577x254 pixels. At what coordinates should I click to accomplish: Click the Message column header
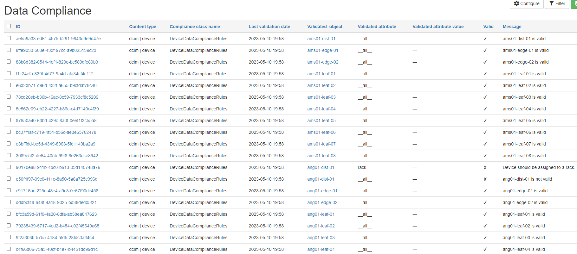(512, 27)
